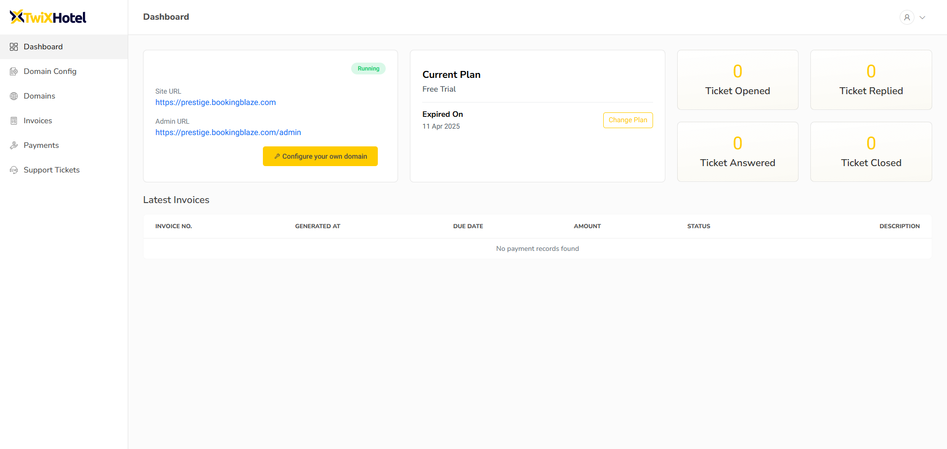Image resolution: width=947 pixels, height=449 pixels.
Task: Open the Admin URL link
Action: click(x=228, y=133)
